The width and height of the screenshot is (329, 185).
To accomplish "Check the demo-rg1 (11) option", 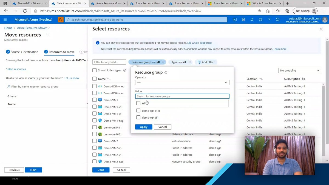I will click(x=138, y=111).
